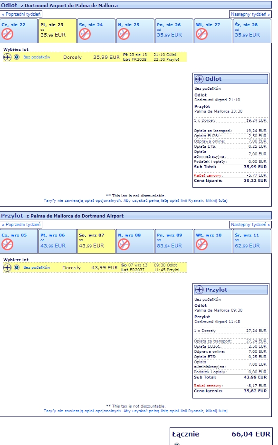Screen dimensions: 278x445
Task: Switch to the Śr, wrz 11 return date tab
Action: pos(252,241)
